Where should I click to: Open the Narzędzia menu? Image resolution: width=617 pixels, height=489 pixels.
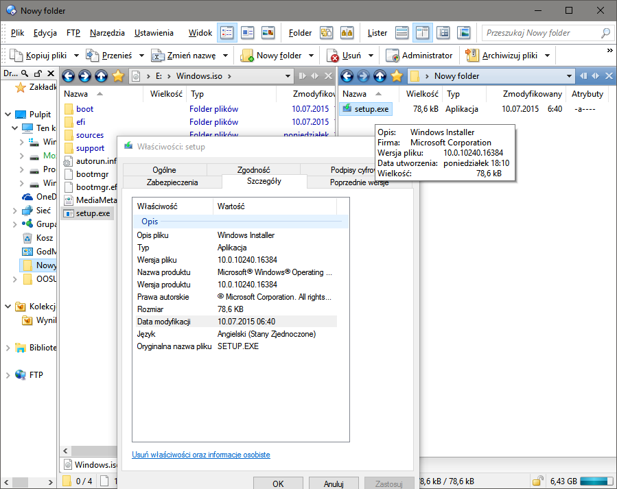pos(107,33)
